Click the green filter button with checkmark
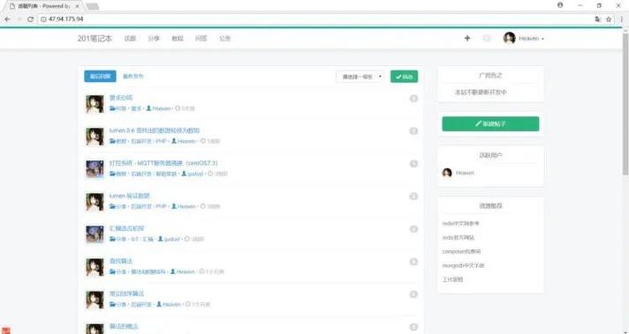 click(404, 77)
